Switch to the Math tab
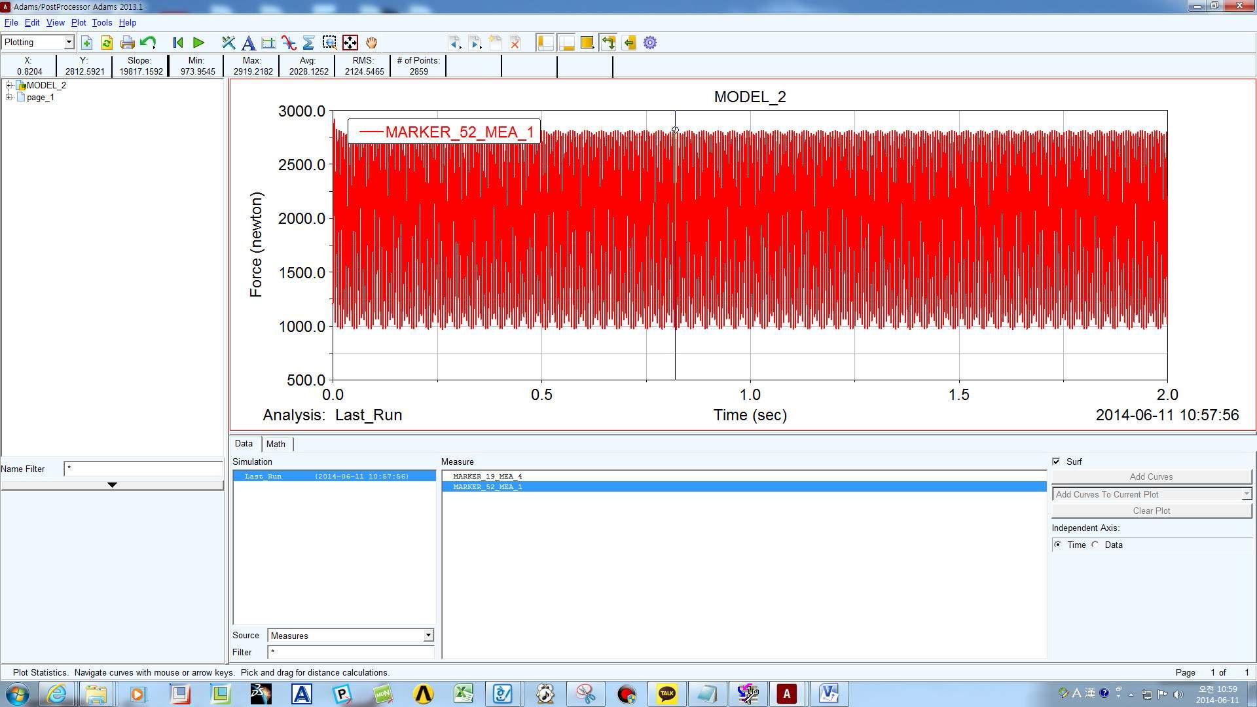This screenshot has width=1257, height=707. coord(276,444)
